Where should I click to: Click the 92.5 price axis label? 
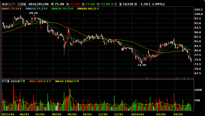pyautogui.click(x=198, y=28)
